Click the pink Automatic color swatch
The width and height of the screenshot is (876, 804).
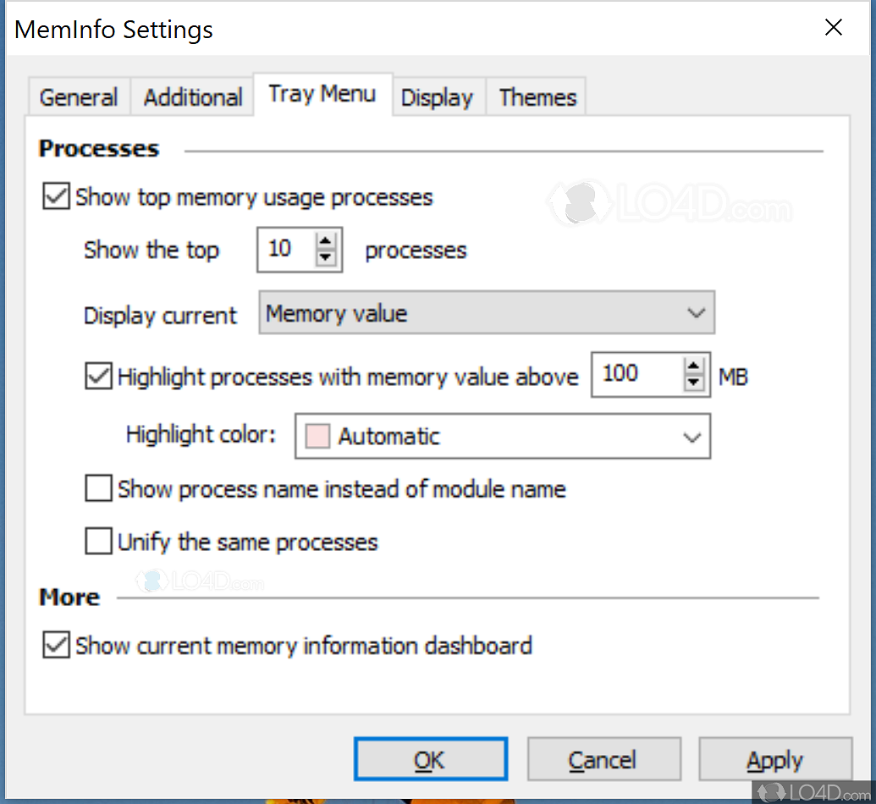pos(317,437)
